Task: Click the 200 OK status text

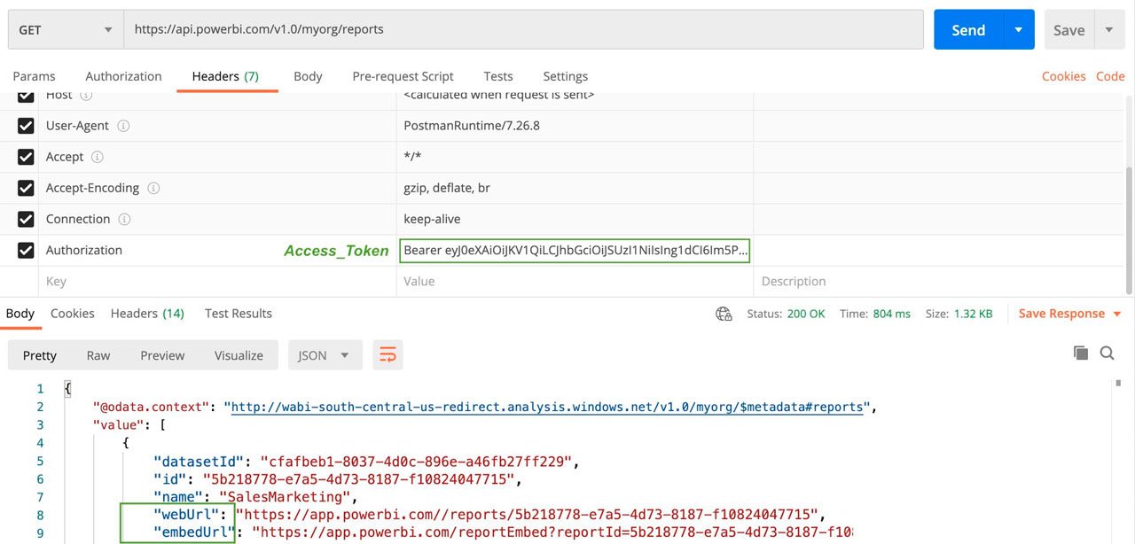Action: (x=804, y=314)
